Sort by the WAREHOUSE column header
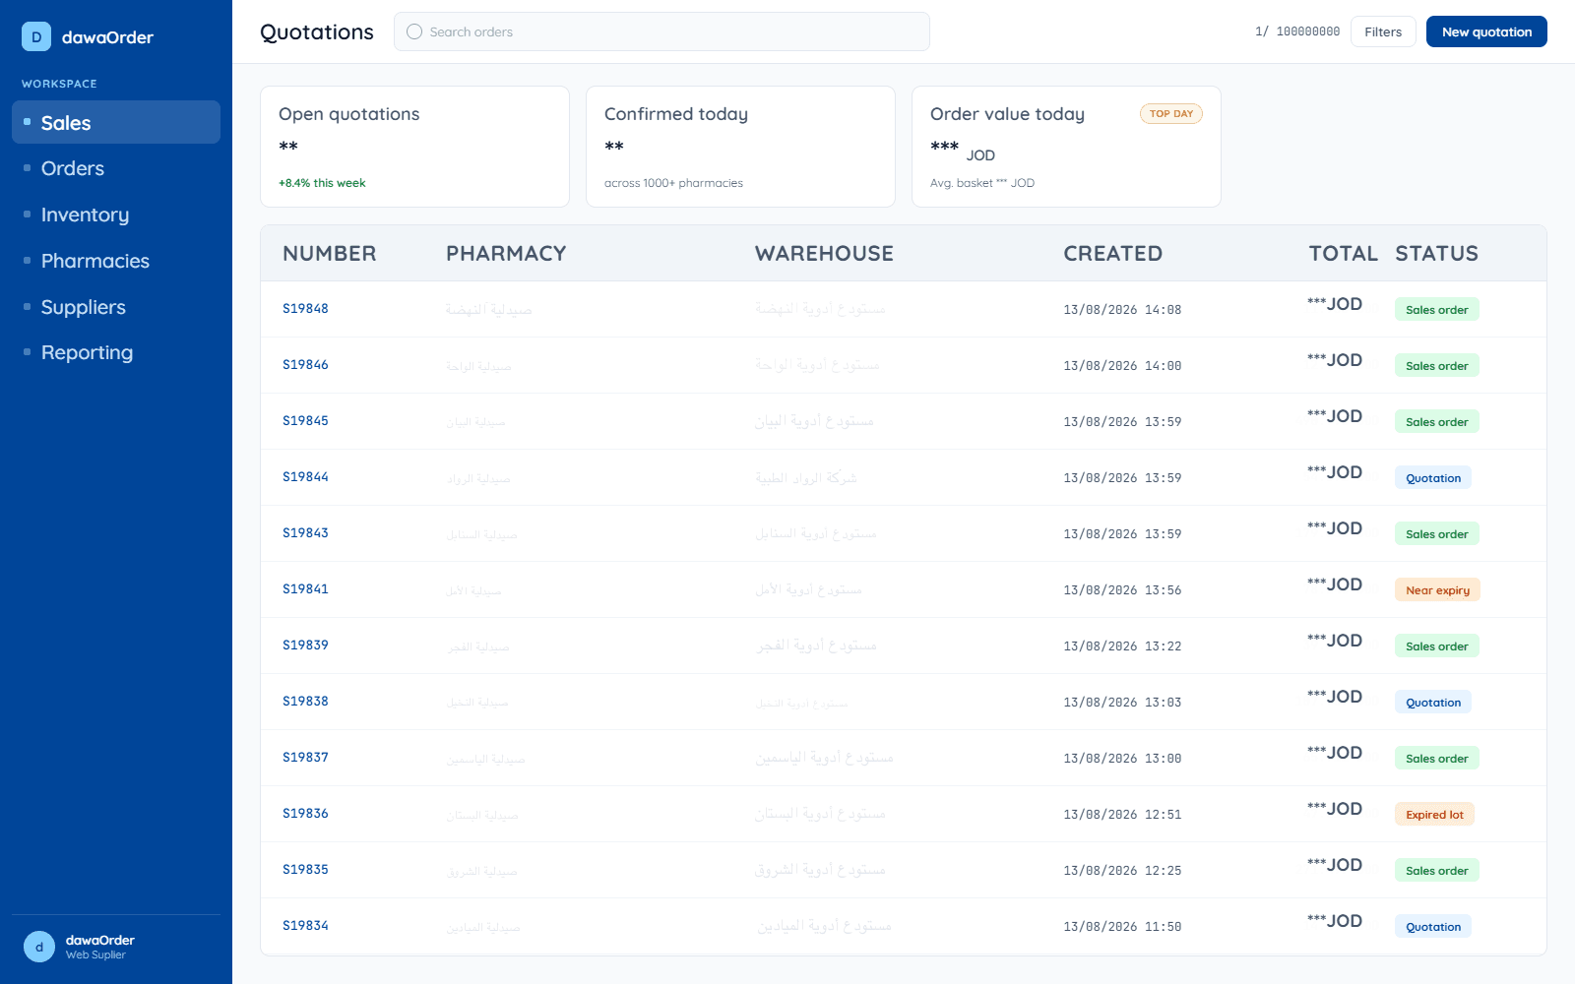This screenshot has height=984, width=1575. [824, 254]
